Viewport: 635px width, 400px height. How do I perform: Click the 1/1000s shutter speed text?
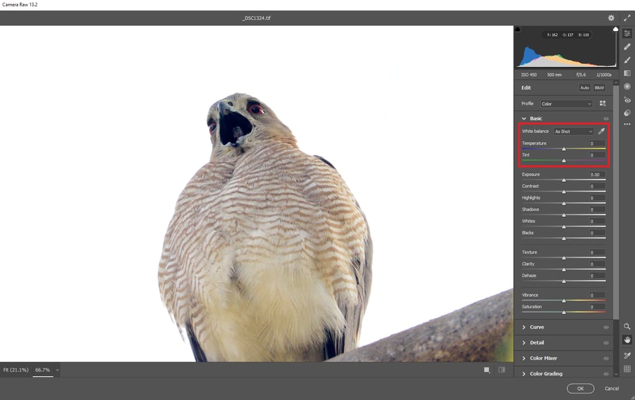click(x=604, y=75)
